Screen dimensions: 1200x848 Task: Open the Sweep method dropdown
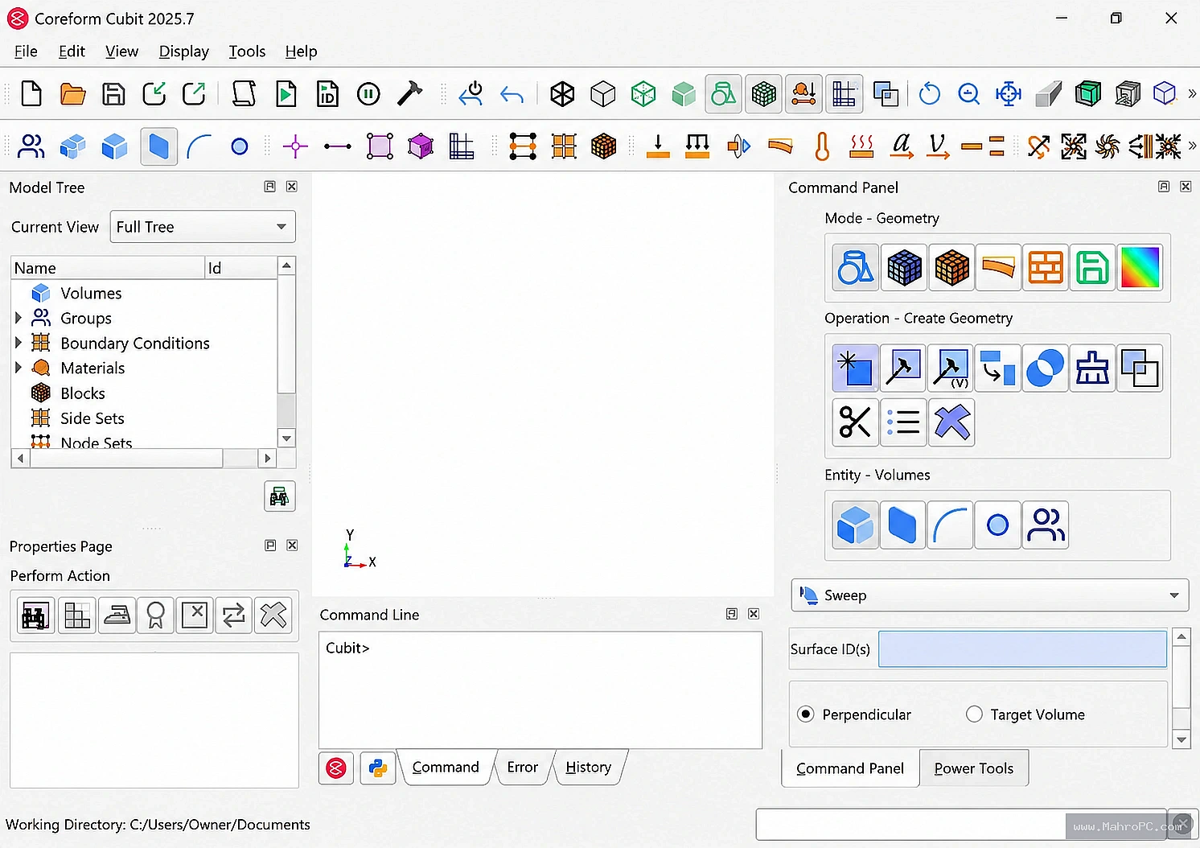tap(990, 595)
